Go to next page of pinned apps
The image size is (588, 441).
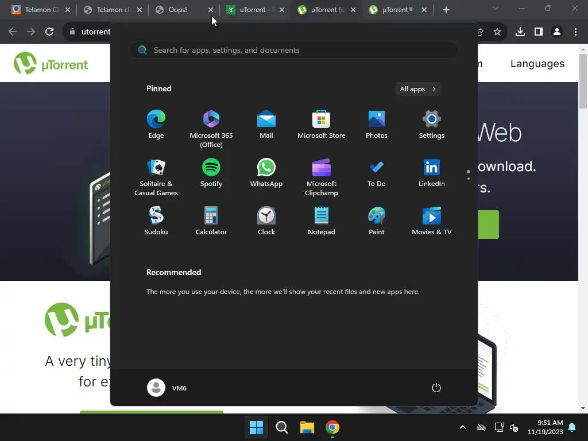click(x=469, y=178)
